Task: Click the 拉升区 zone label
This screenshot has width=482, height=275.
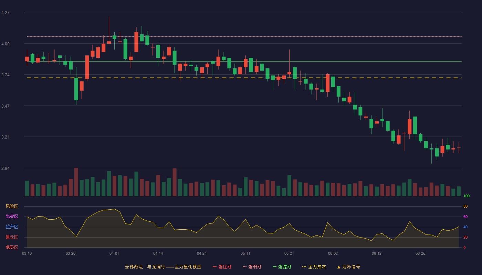Action: pyautogui.click(x=12, y=227)
